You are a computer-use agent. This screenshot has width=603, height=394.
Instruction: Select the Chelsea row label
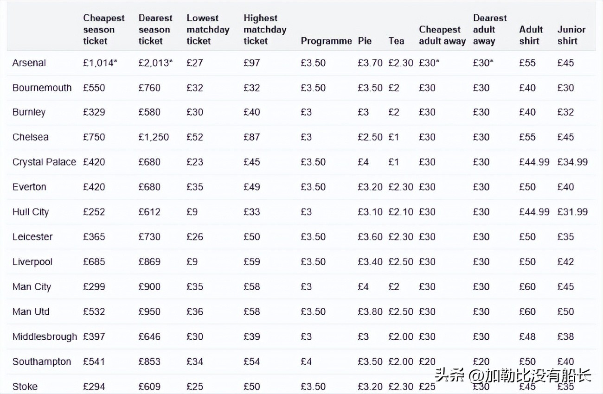click(30, 137)
